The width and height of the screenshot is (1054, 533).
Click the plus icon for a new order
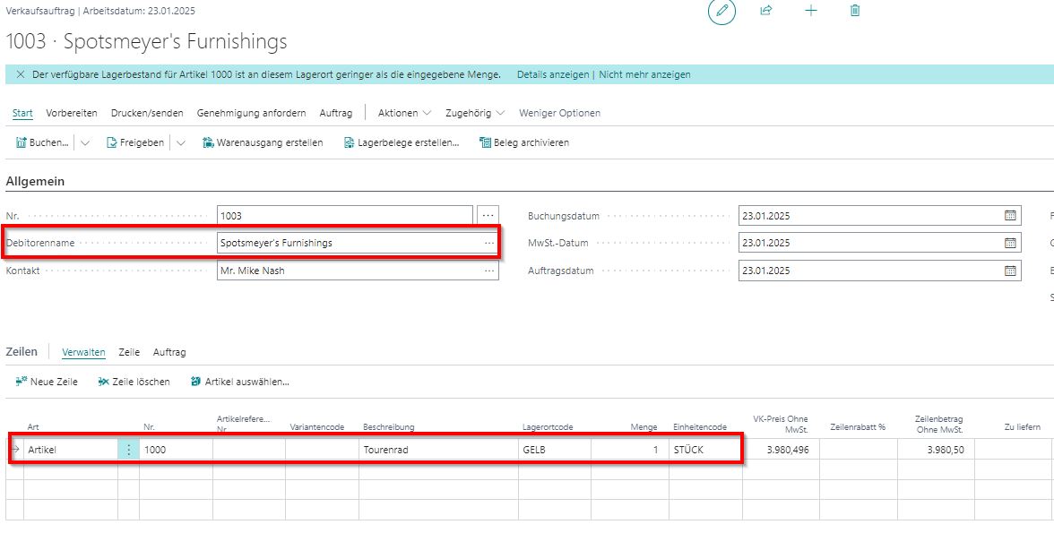810,11
